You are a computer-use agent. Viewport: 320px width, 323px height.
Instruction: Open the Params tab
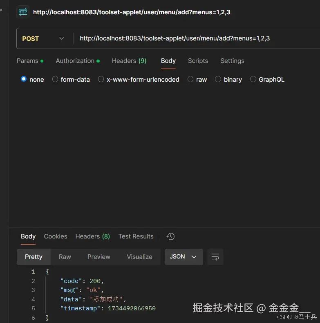tap(30, 61)
